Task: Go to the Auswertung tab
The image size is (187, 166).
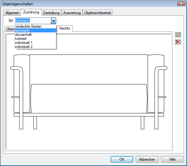Action: pos(72,13)
